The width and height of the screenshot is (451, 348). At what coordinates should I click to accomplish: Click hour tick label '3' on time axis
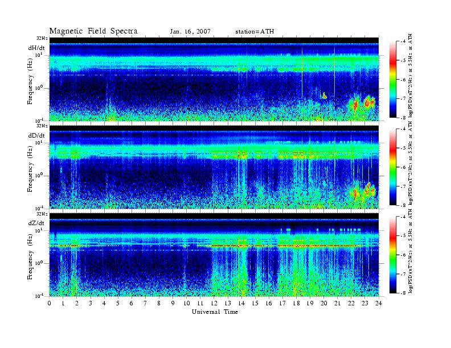[91, 303]
